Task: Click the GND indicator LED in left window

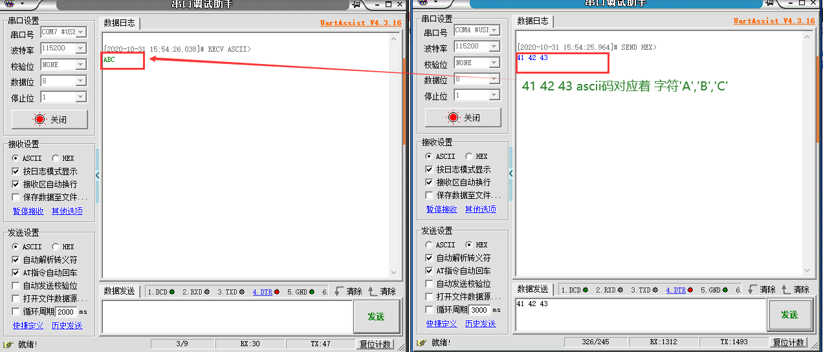Action: point(311,292)
